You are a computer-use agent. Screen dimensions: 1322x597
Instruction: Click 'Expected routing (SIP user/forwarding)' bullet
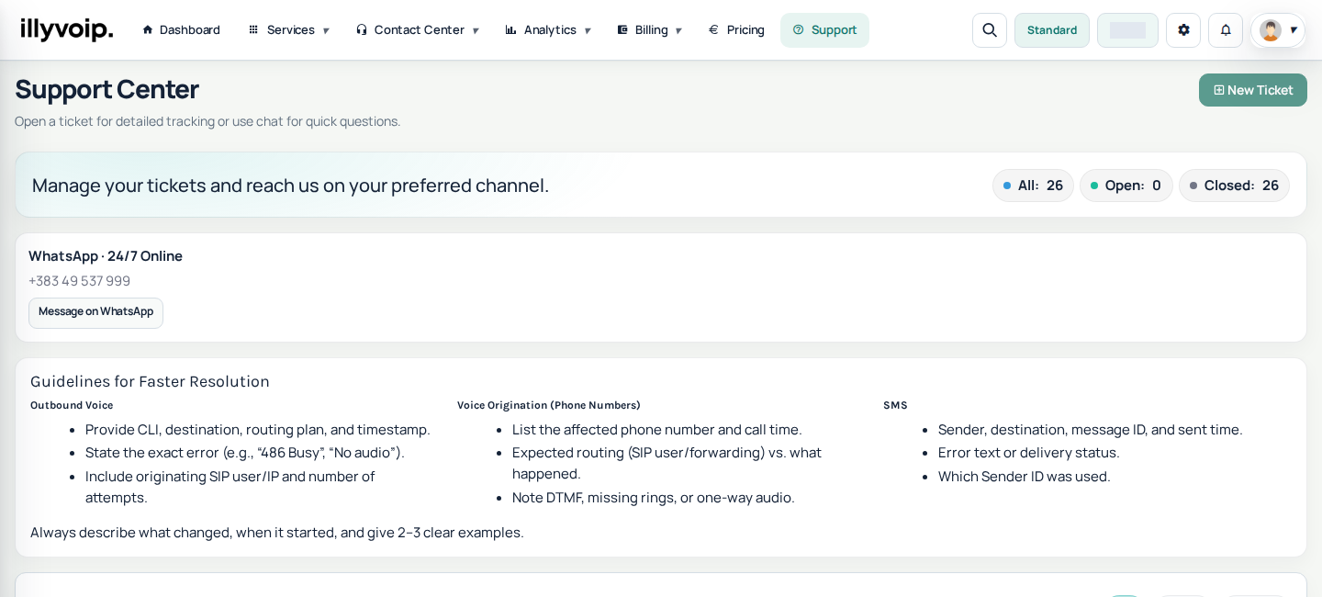[667, 463]
